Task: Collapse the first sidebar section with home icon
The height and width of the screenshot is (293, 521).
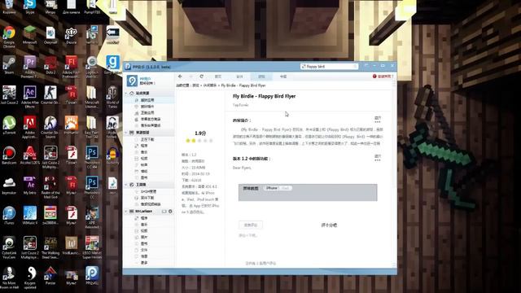Action: (x=126, y=94)
